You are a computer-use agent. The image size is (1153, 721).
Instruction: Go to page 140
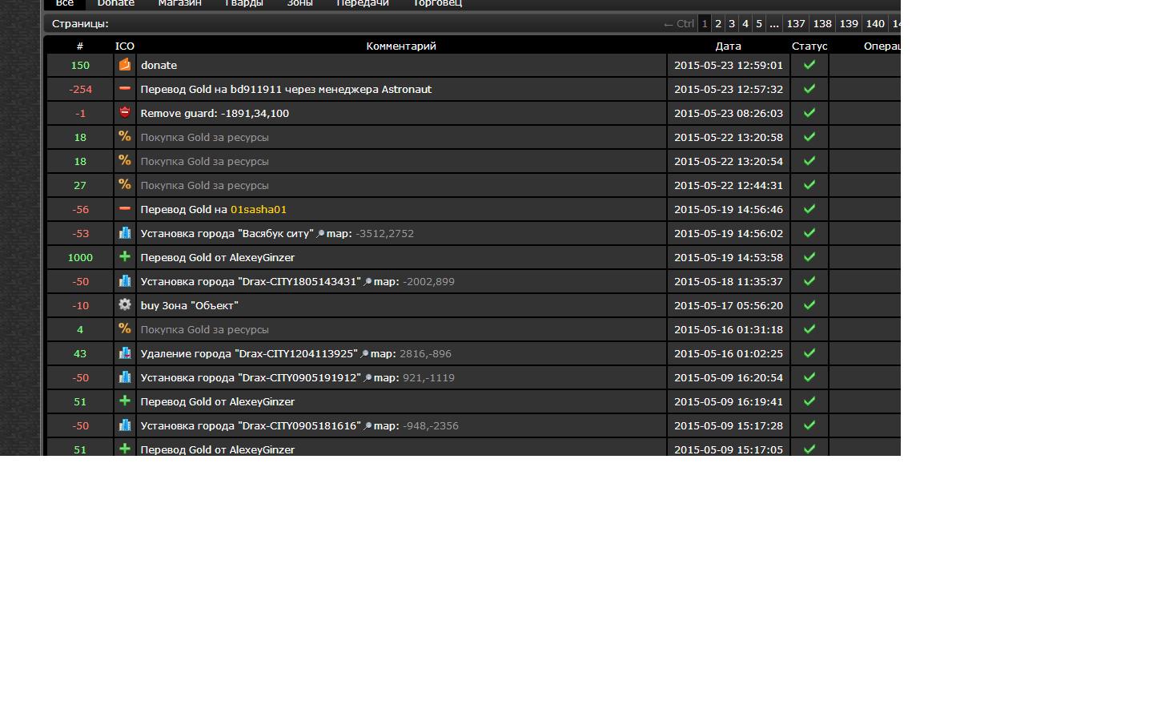coord(875,24)
